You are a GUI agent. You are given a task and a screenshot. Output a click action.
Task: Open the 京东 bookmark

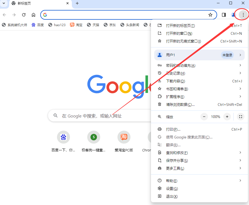point(110,25)
